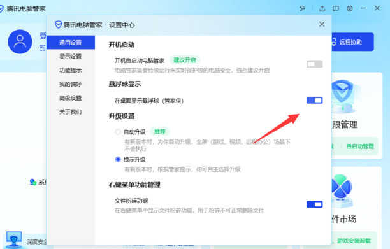Open 功能提示 settings section

click(71, 70)
